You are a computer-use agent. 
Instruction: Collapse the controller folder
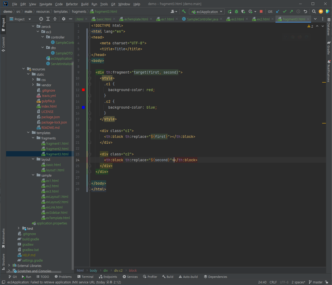[43, 37]
